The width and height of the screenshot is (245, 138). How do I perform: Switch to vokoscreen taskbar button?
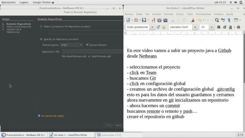119,135
